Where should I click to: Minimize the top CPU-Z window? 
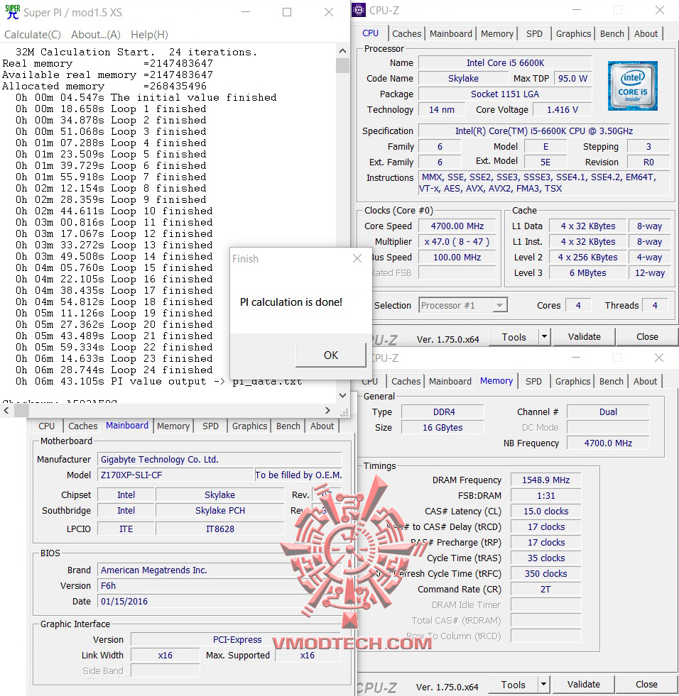[576, 10]
